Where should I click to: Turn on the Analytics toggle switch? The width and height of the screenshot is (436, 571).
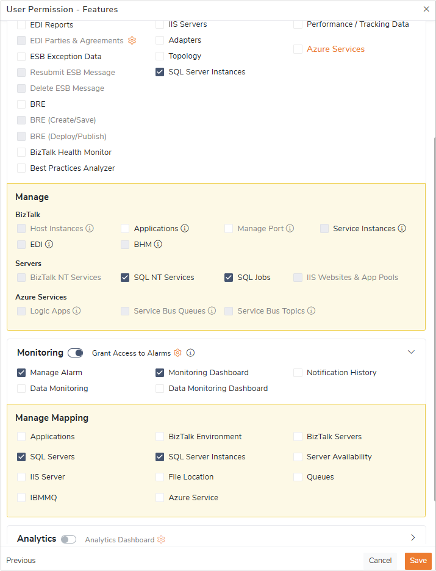(68, 539)
